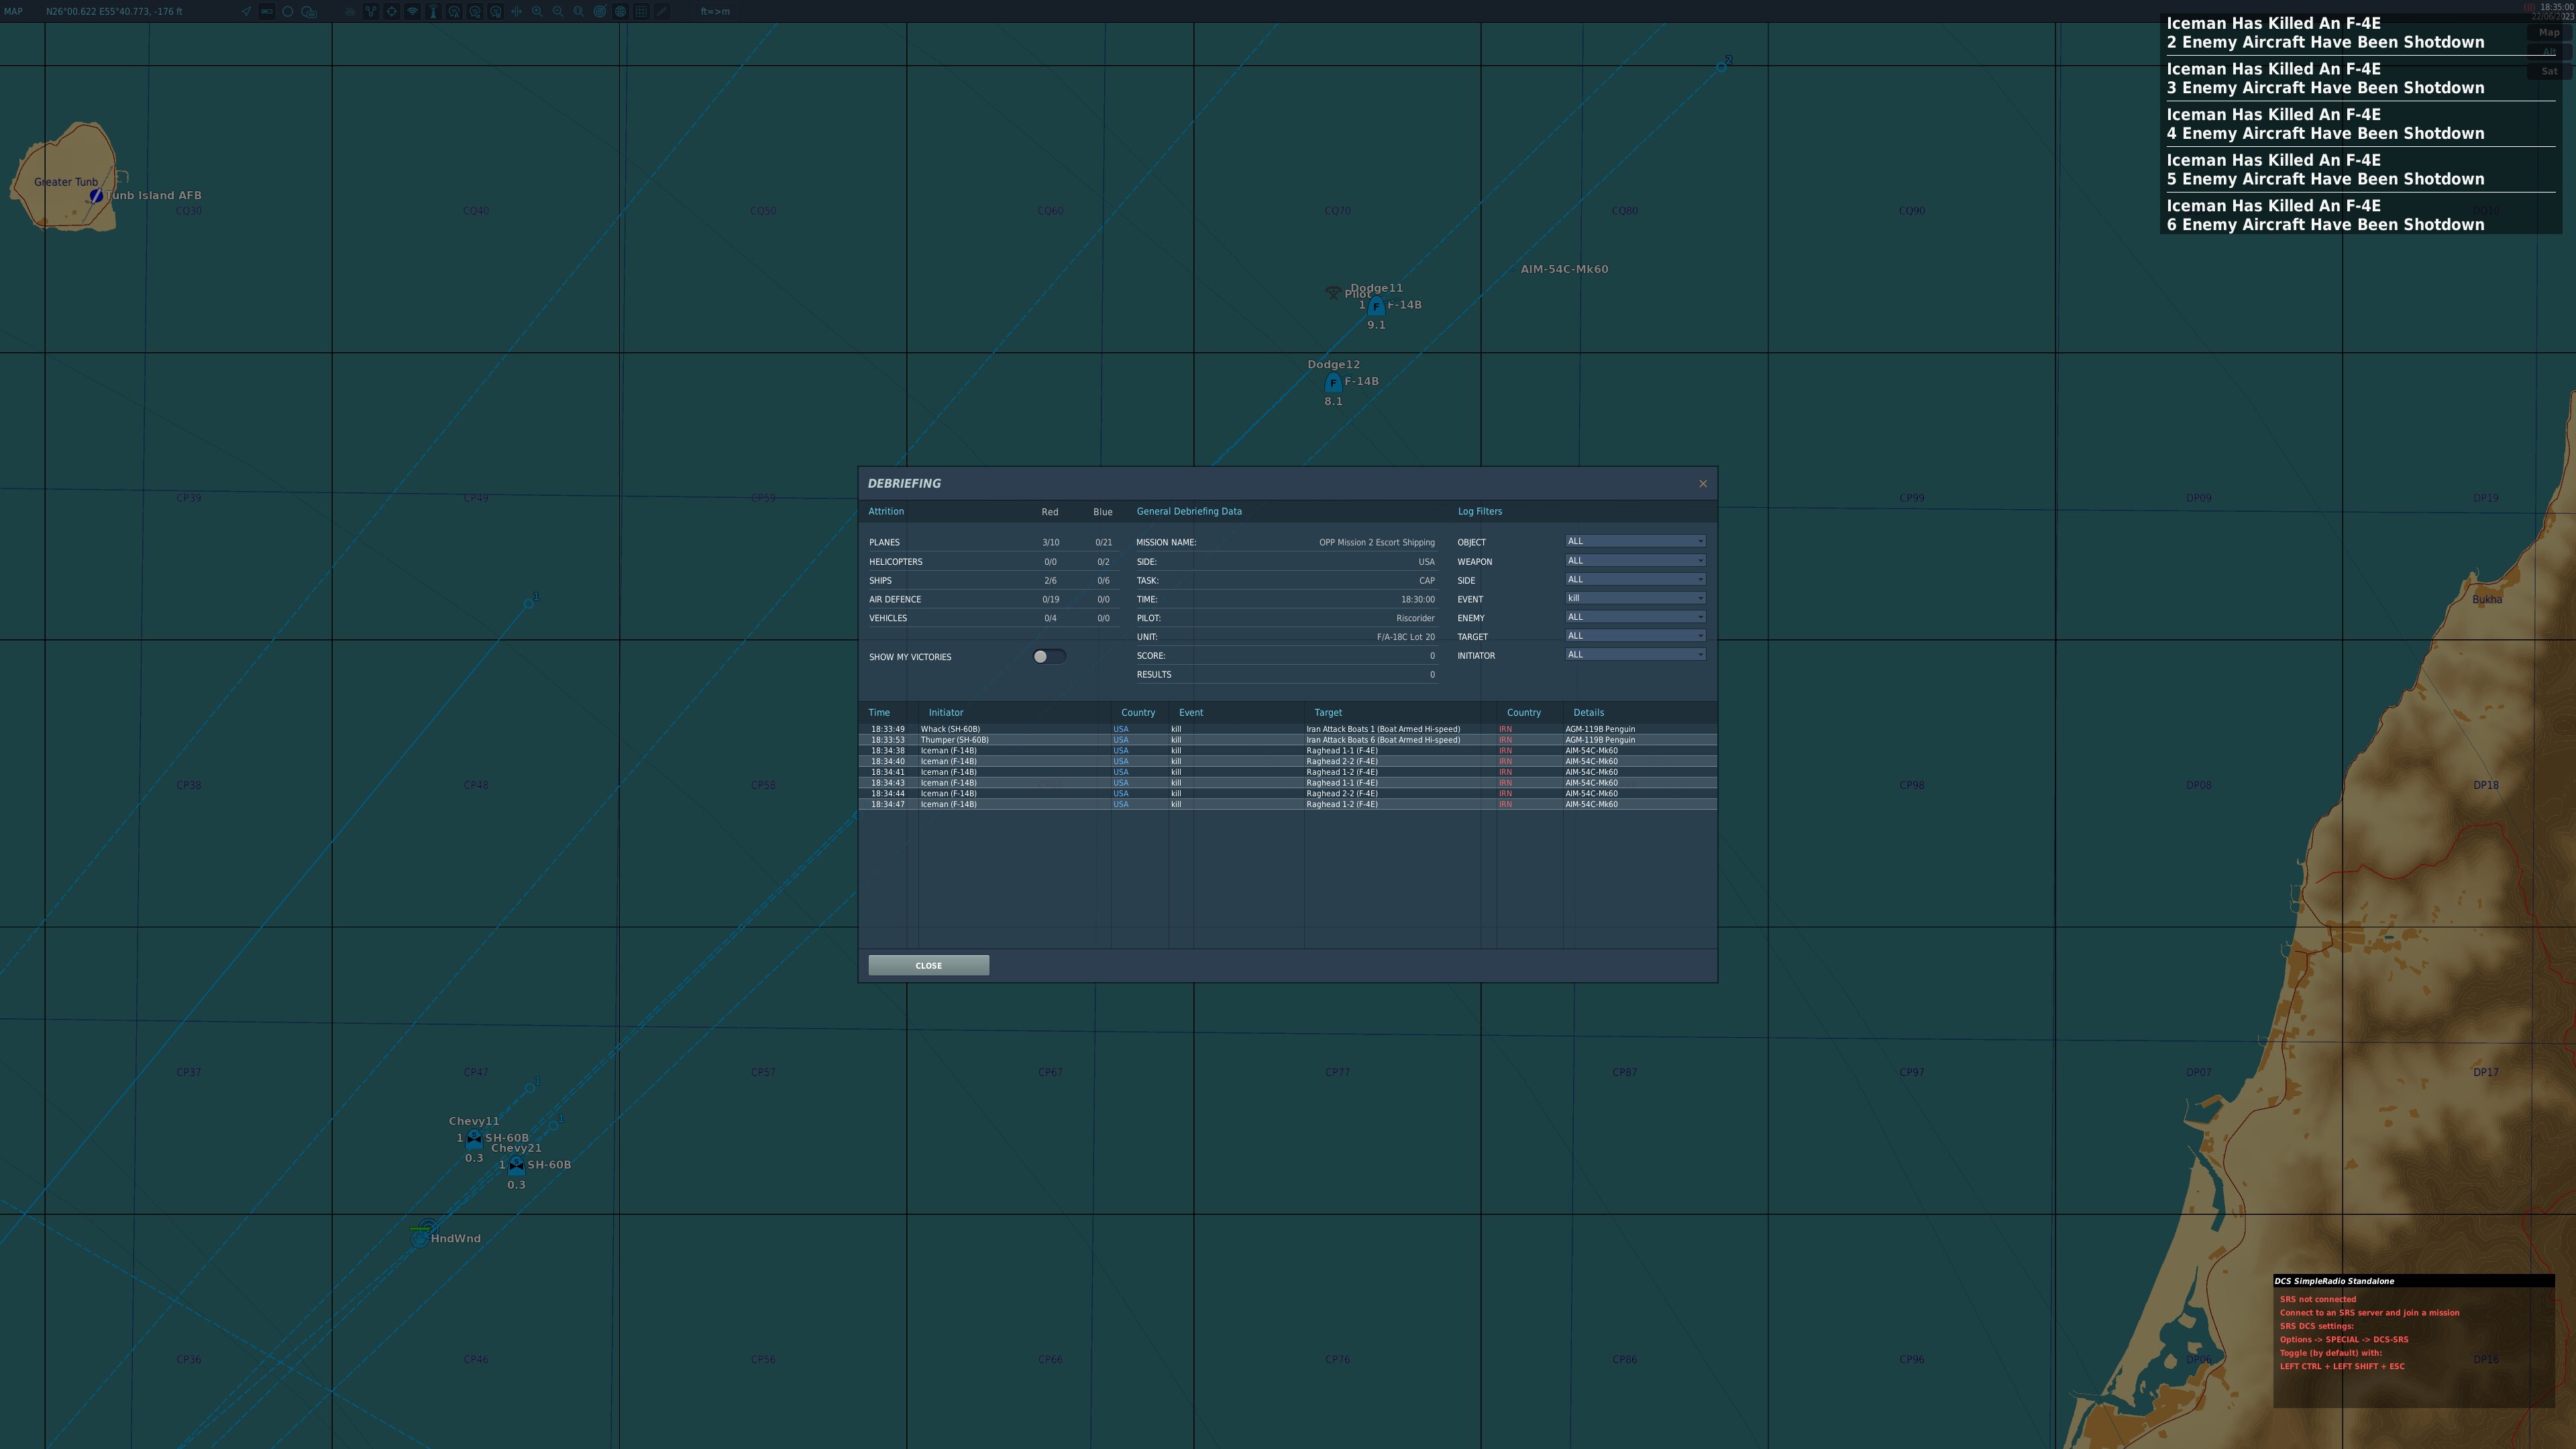This screenshot has width=2576, height=1449.
Task: Open the INITIATOR filter dropdown
Action: coord(1635,655)
